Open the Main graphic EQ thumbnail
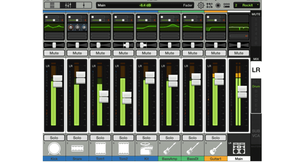 [x=239, y=27]
